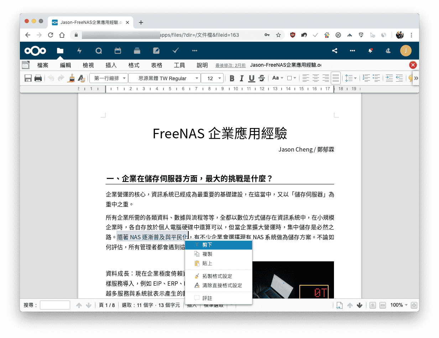The image size is (439, 338).
Task: Show more apps in Nextcloud header
Action: coord(195,51)
